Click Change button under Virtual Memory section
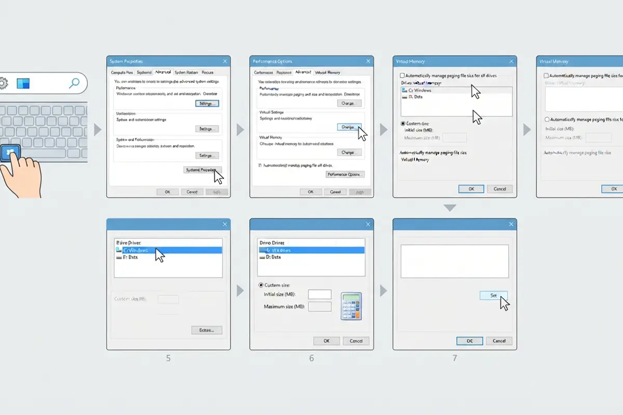This screenshot has height=415, width=623. pyautogui.click(x=349, y=153)
